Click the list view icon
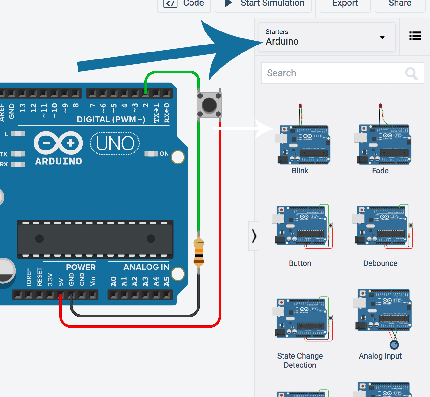 point(415,36)
